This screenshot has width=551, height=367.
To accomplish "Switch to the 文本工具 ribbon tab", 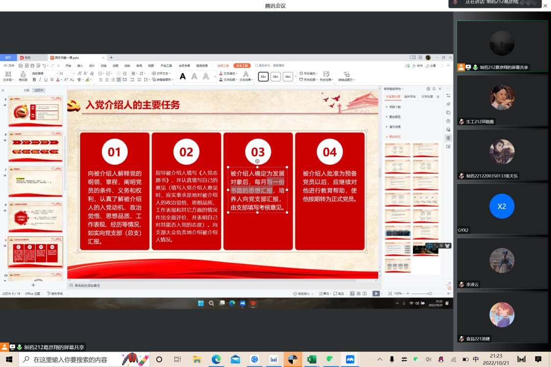I will pos(242,66).
